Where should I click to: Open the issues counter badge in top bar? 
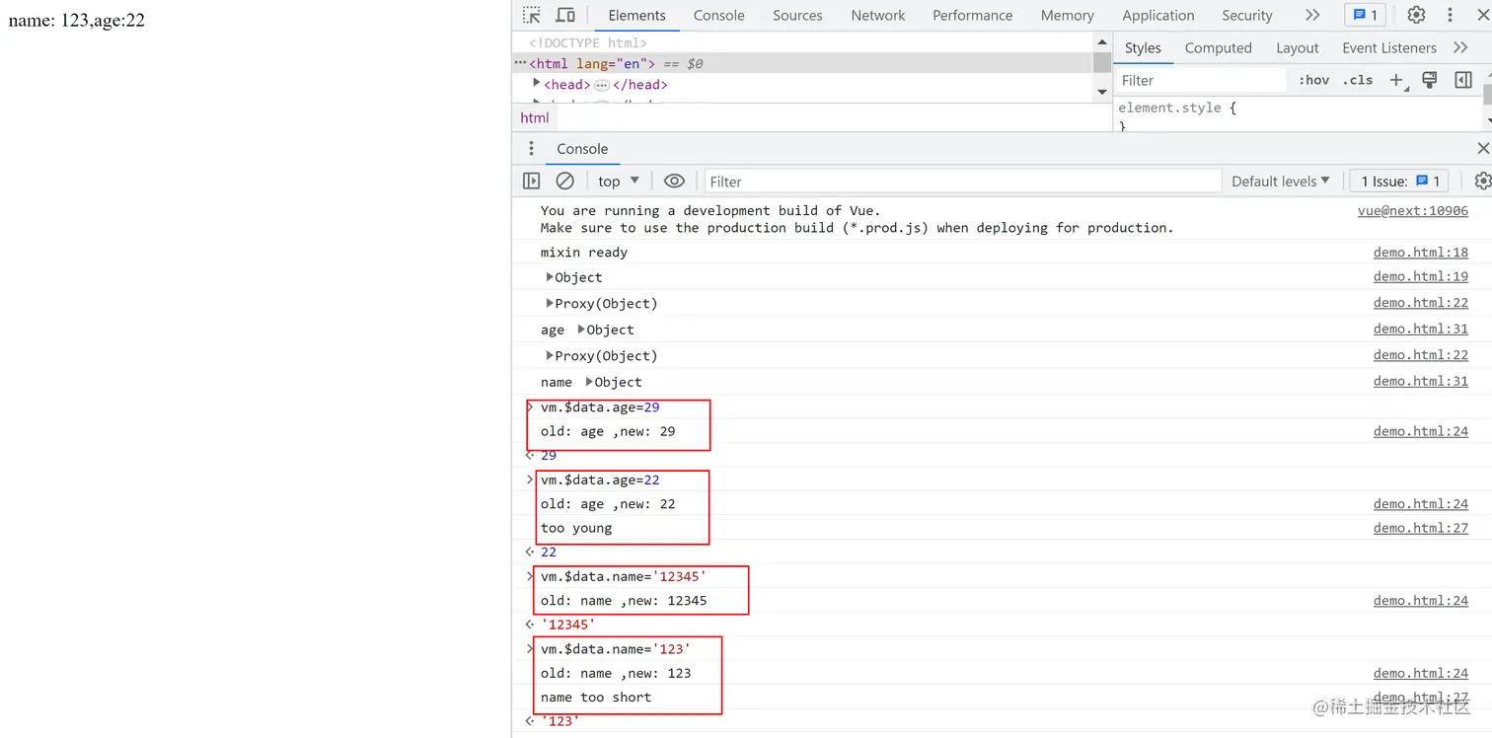click(x=1366, y=15)
